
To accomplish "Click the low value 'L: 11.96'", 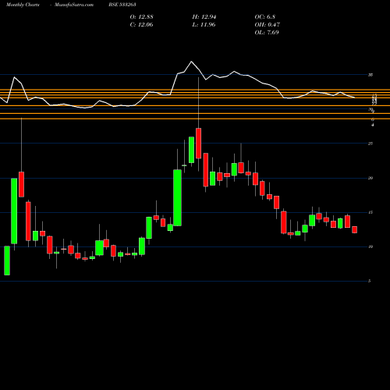I will (204, 25).
